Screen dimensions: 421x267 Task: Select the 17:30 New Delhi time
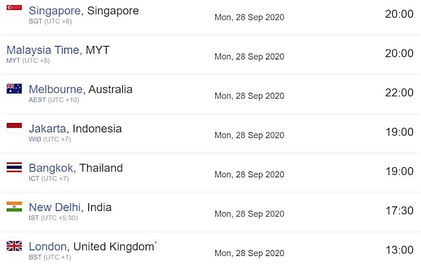399,210
